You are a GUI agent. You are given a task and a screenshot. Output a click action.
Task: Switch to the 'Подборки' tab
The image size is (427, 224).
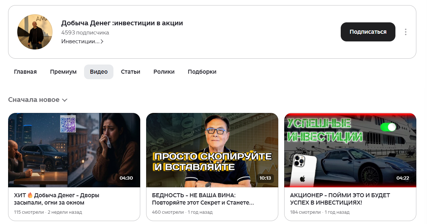point(202,72)
